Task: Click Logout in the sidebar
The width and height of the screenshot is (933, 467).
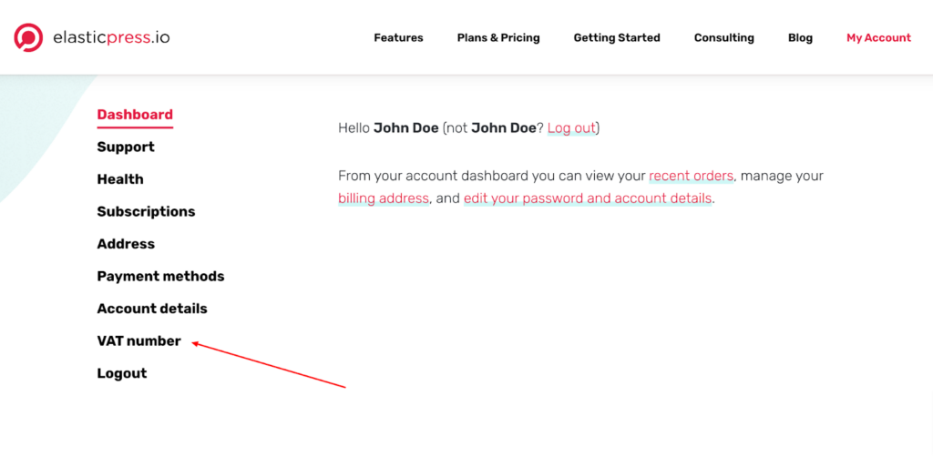Action: point(122,373)
